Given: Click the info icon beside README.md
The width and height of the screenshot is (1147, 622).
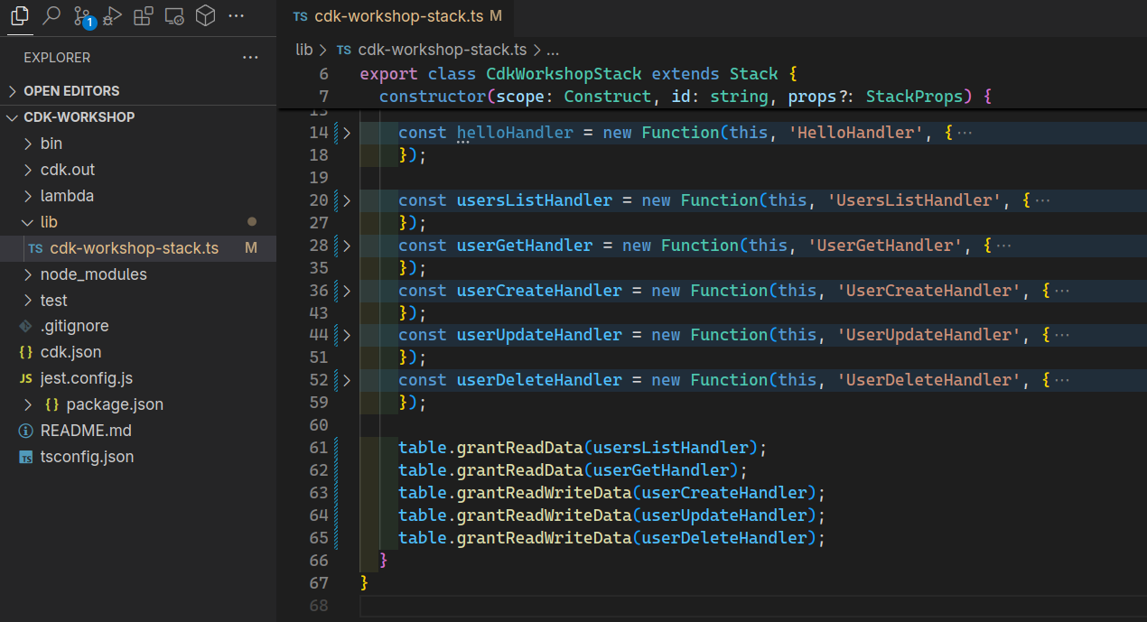Looking at the screenshot, I should [25, 431].
